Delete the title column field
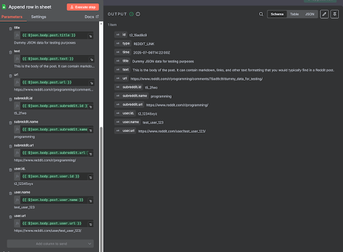Screen dimensions: 343x252 pos(11,29)
